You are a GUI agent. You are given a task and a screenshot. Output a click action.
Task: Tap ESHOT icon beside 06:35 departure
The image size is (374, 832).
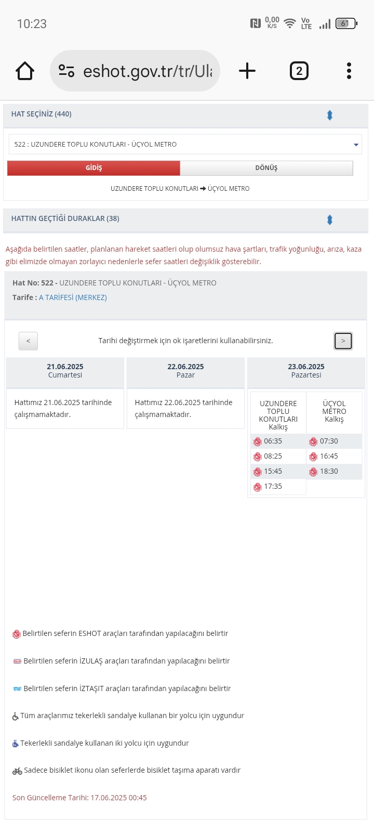[257, 441]
